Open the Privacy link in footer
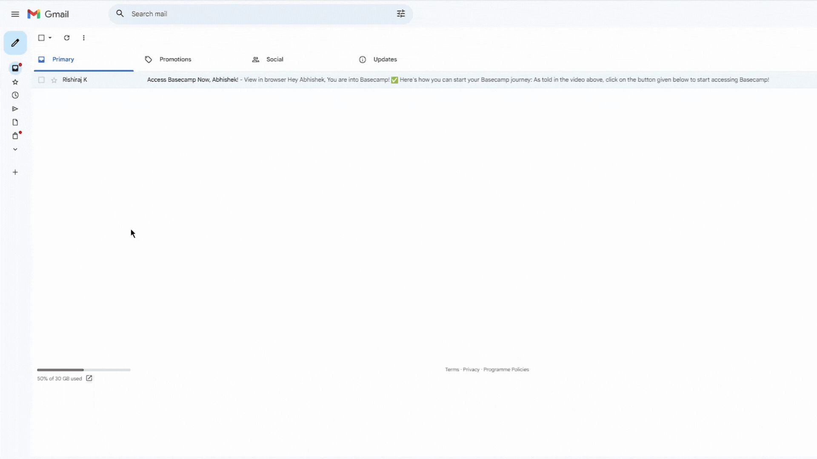This screenshot has height=459, width=817. point(471,370)
